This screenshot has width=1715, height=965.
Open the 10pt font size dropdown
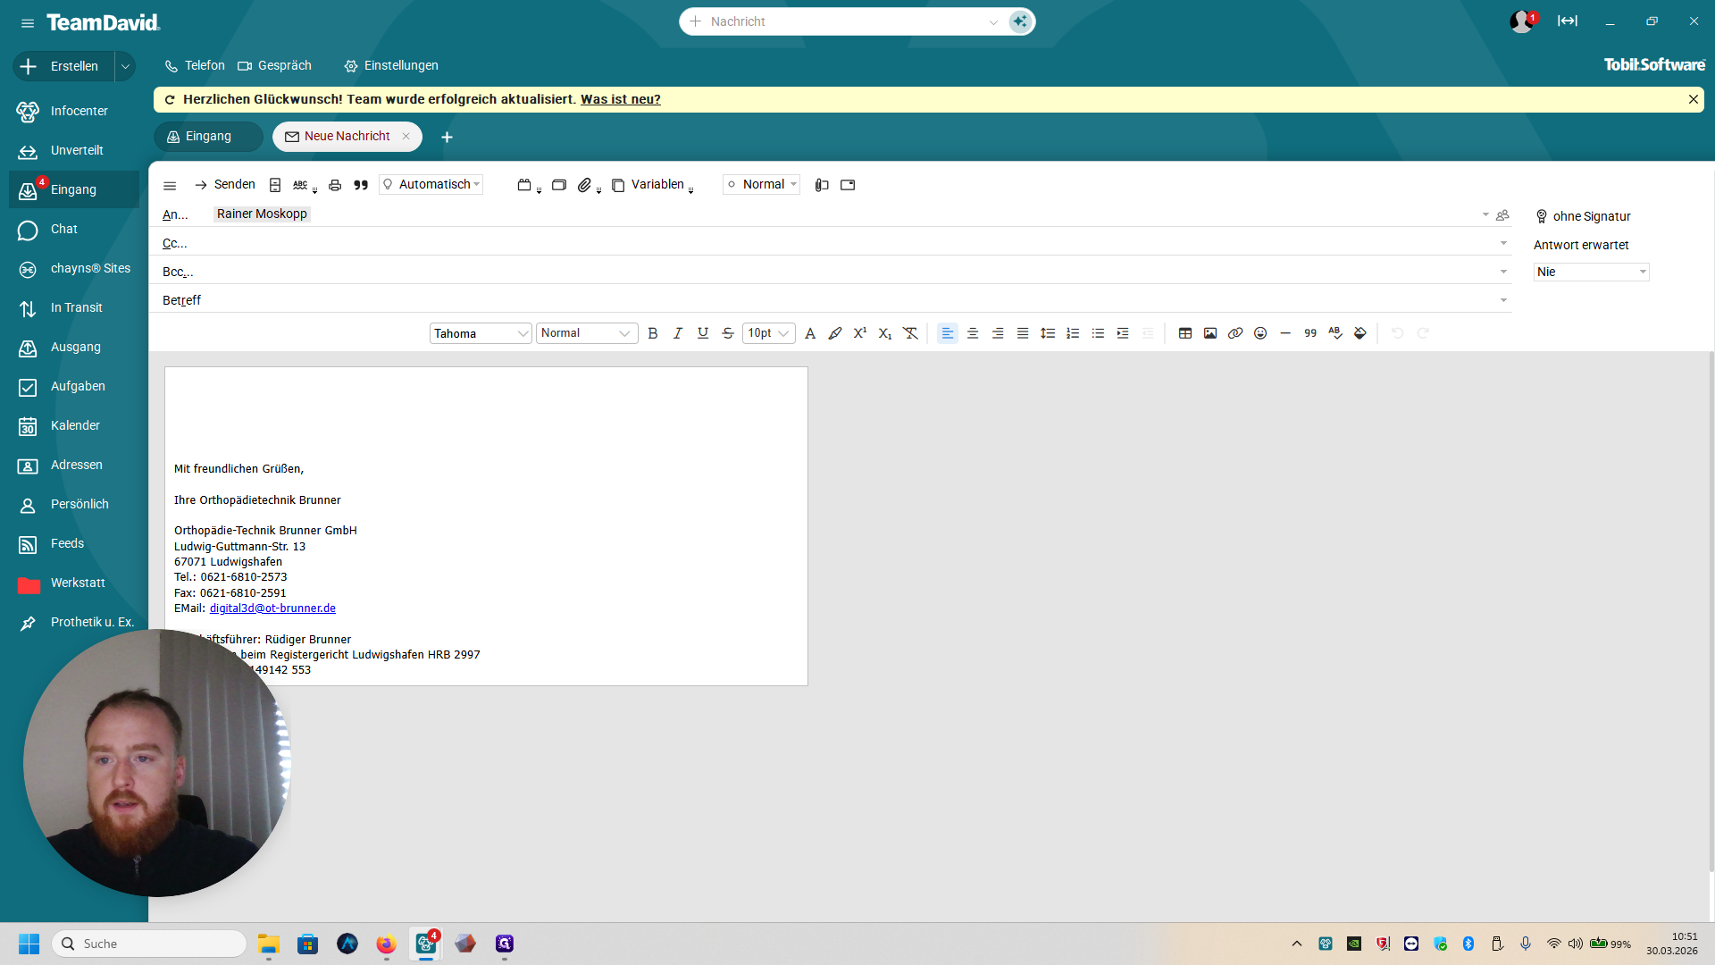pos(768,333)
